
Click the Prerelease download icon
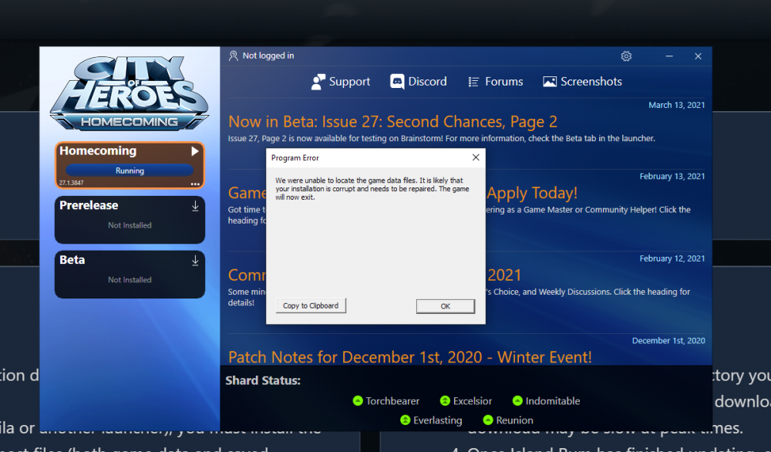point(195,206)
